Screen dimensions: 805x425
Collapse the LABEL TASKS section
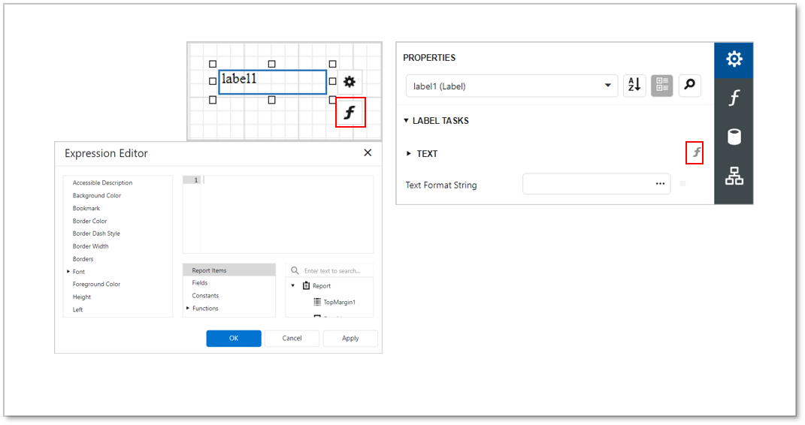coord(407,120)
